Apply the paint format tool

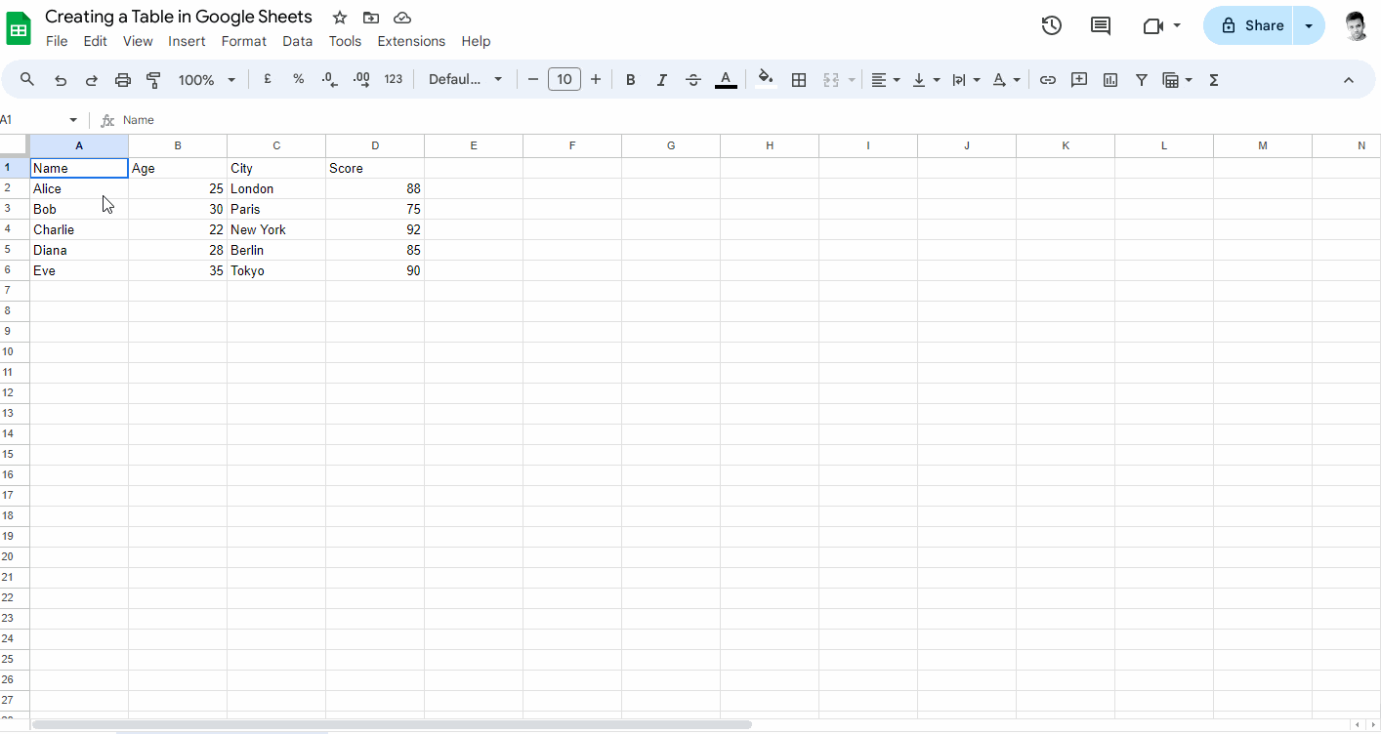click(153, 79)
